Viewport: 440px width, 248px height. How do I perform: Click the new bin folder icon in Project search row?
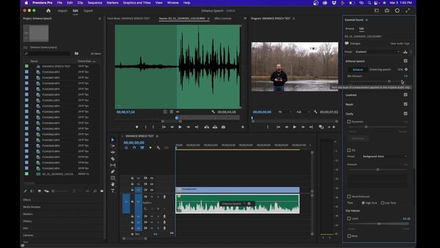pos(76,54)
